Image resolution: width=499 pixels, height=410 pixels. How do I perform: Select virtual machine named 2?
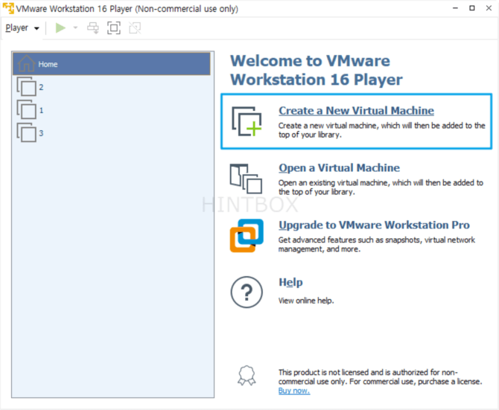click(112, 87)
